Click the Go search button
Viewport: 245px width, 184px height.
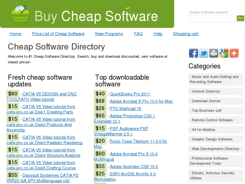[x=240, y=18]
